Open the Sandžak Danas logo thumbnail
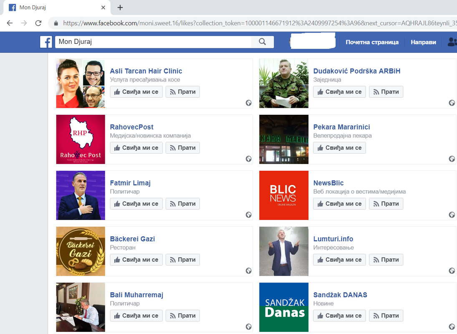Viewport: 457px width, 334px height. (x=283, y=307)
